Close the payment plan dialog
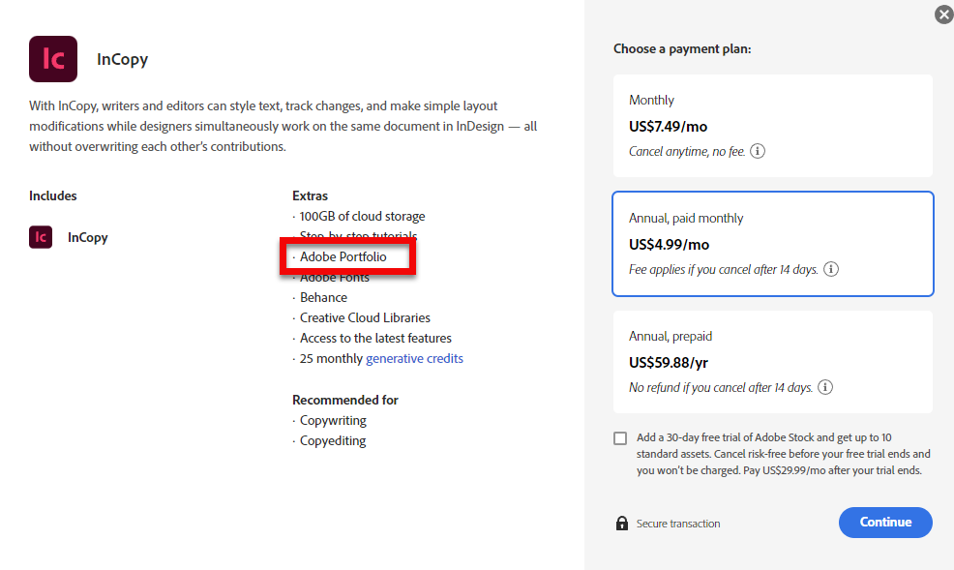Screen dimensions: 954x570 point(943,15)
